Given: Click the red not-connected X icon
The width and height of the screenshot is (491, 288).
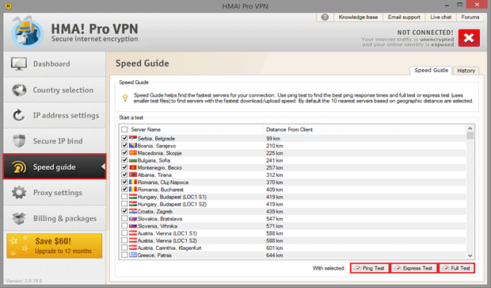Looking at the screenshot, I should [469, 38].
